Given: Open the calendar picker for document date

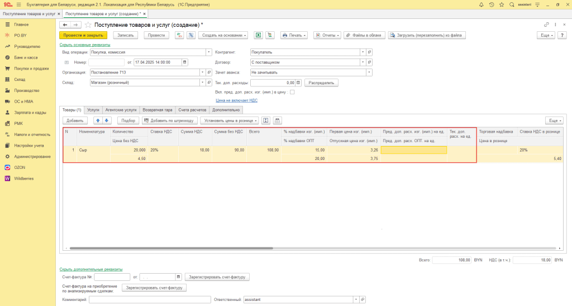Looking at the screenshot, I should [184, 62].
